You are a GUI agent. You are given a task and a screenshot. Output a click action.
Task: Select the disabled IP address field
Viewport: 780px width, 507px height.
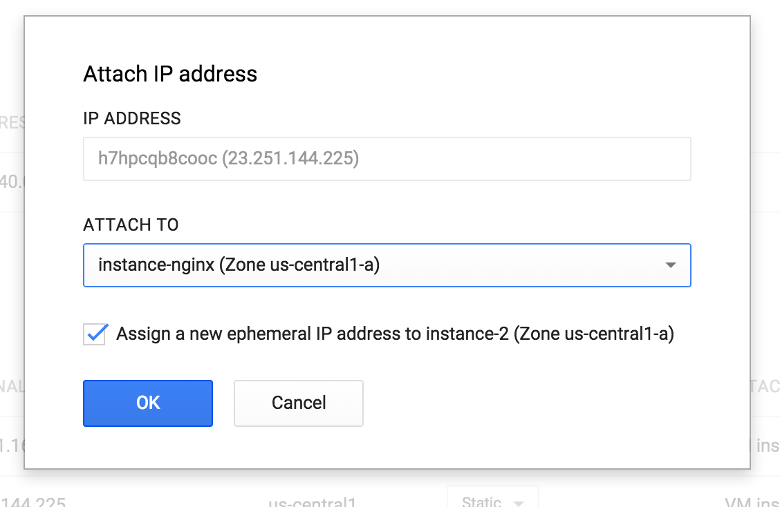pos(387,159)
